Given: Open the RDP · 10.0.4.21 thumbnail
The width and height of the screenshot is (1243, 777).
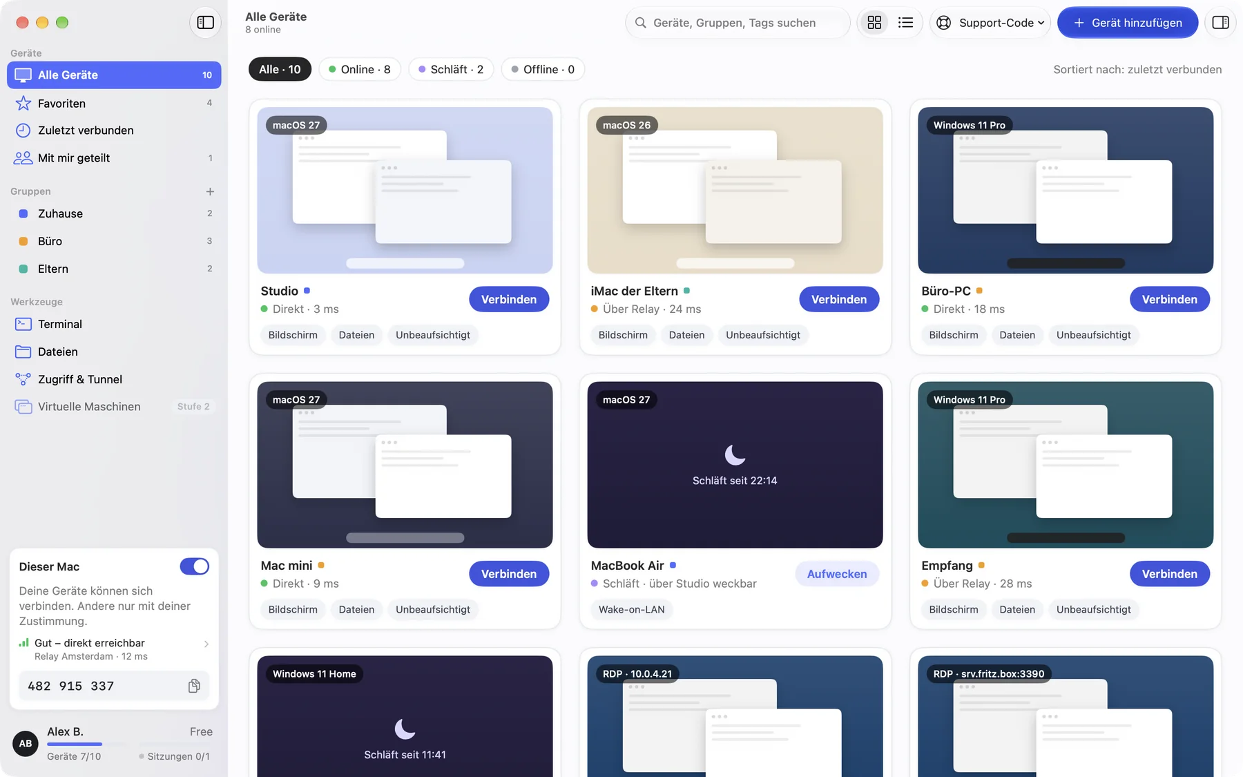Looking at the screenshot, I should point(735,716).
